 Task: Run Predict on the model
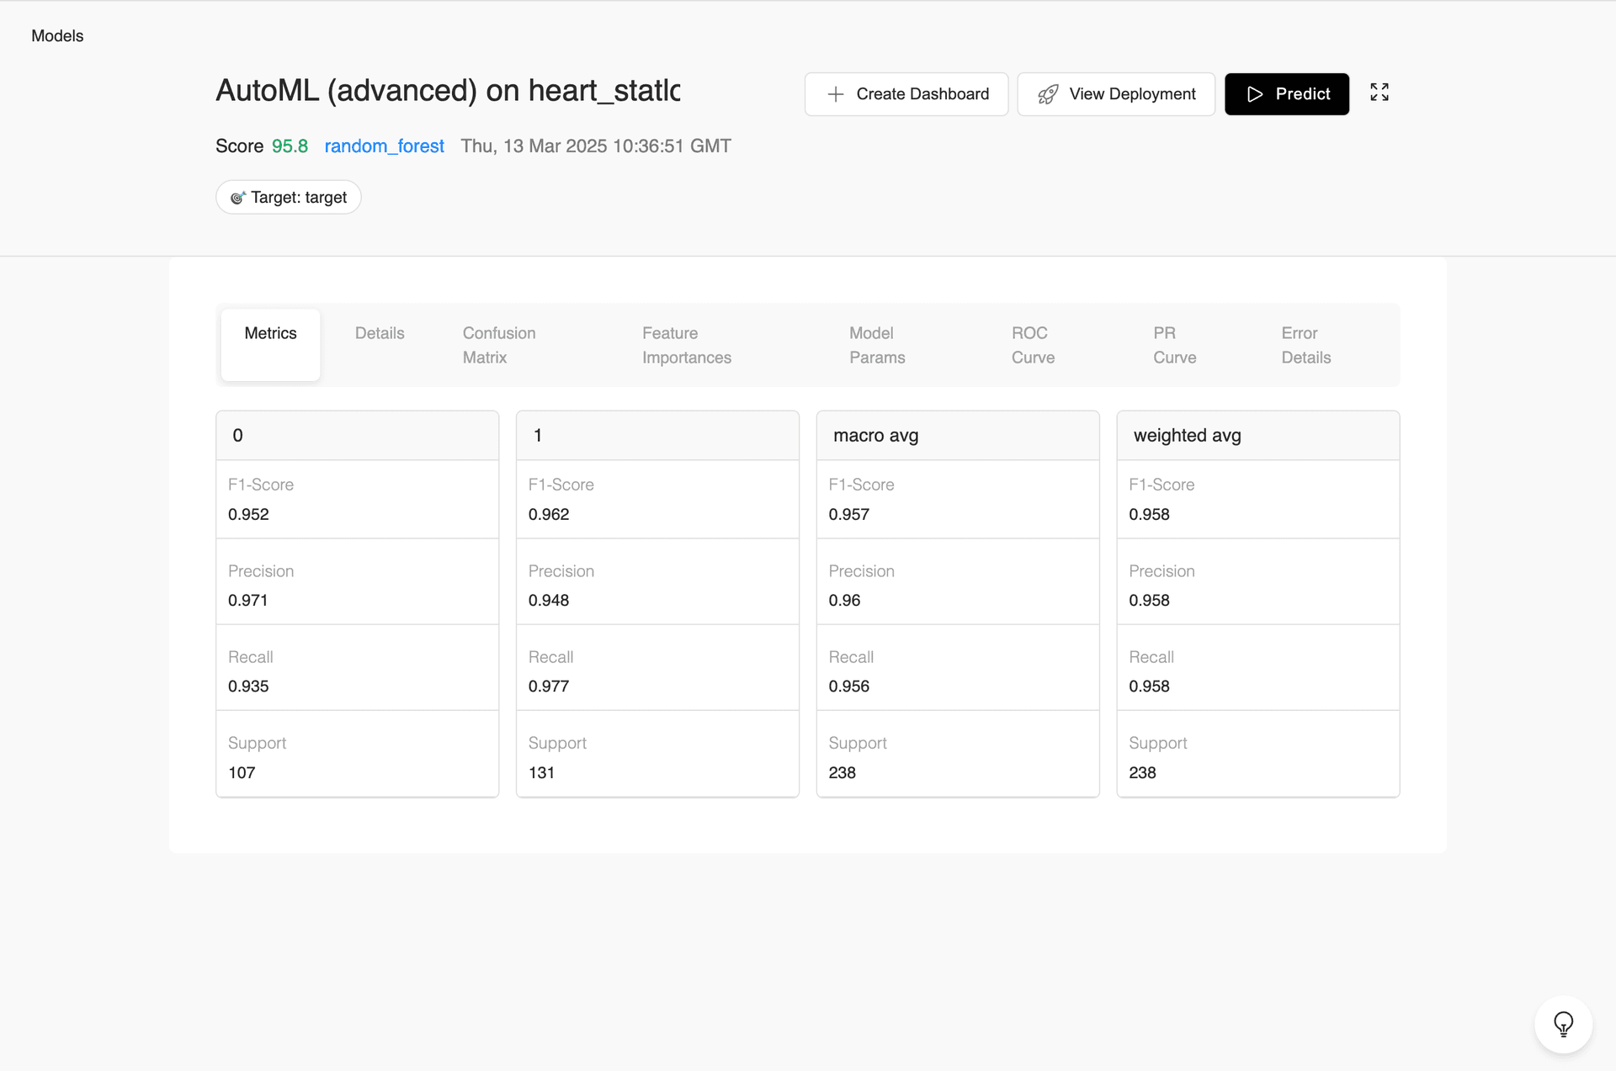click(x=1287, y=94)
